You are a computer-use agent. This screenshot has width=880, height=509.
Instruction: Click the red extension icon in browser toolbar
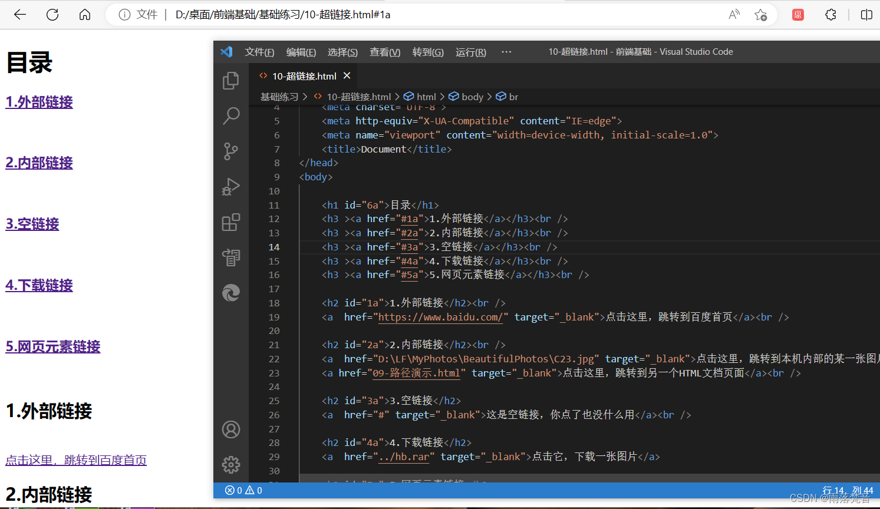point(798,15)
